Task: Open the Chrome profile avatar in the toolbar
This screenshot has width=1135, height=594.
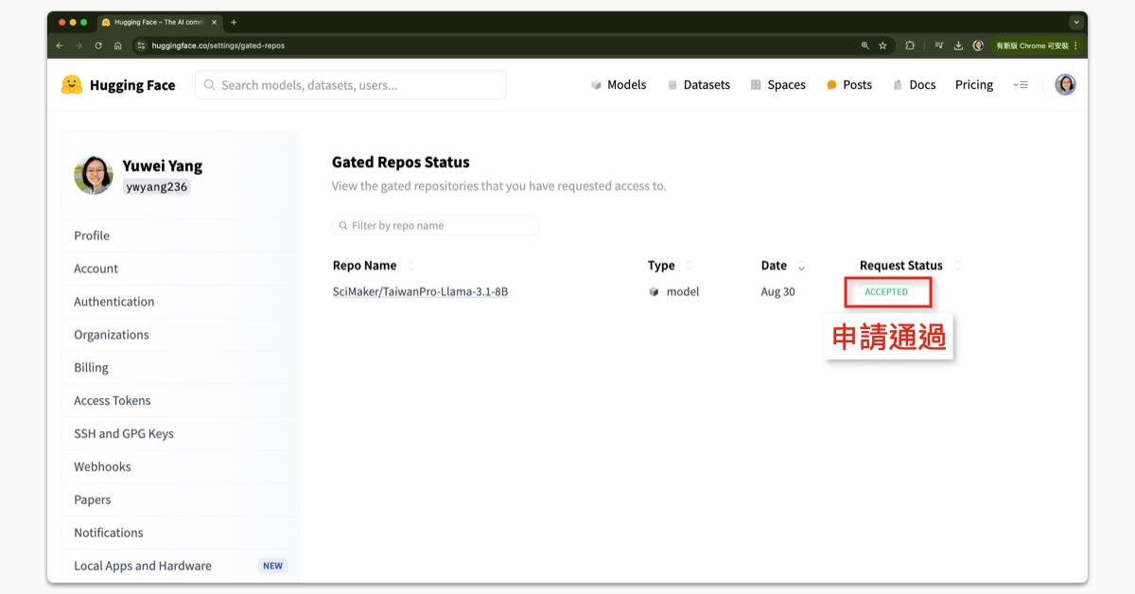Action: (978, 45)
